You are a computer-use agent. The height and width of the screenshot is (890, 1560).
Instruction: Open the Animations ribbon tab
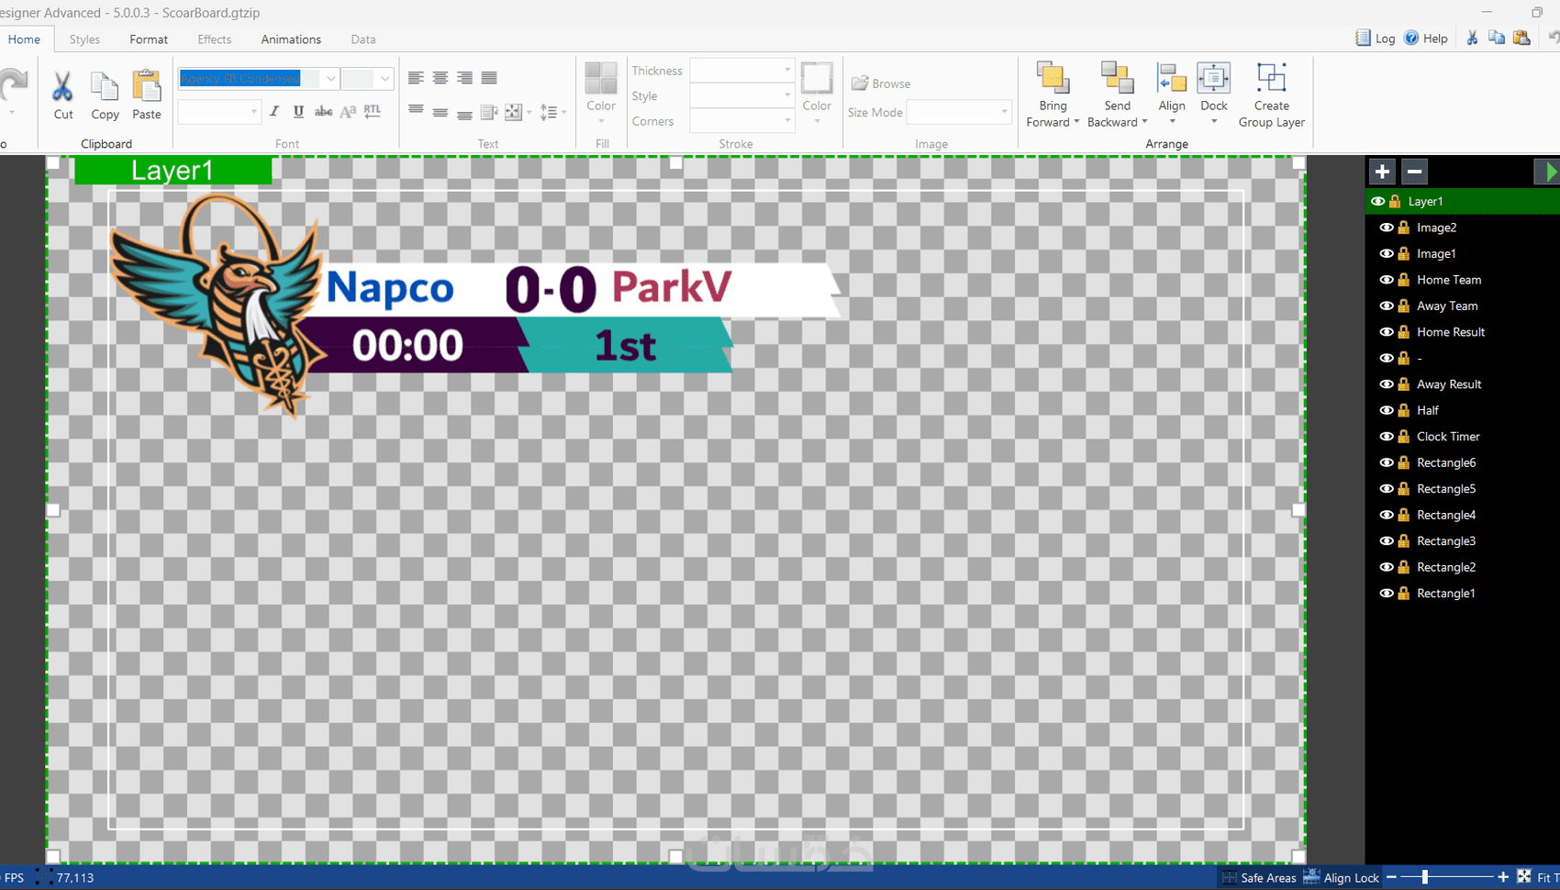[x=291, y=39]
